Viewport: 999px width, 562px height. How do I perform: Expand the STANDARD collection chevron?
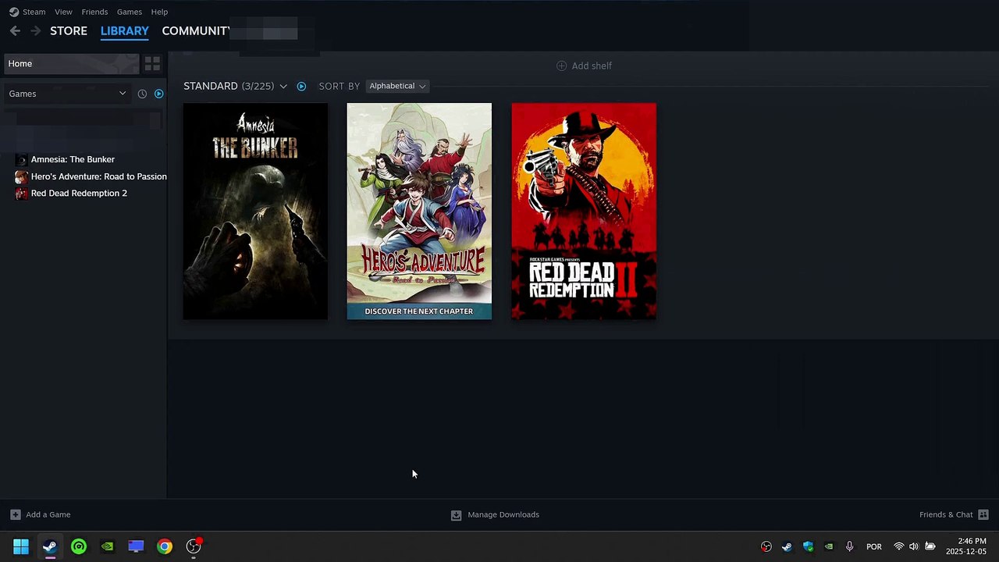click(283, 86)
